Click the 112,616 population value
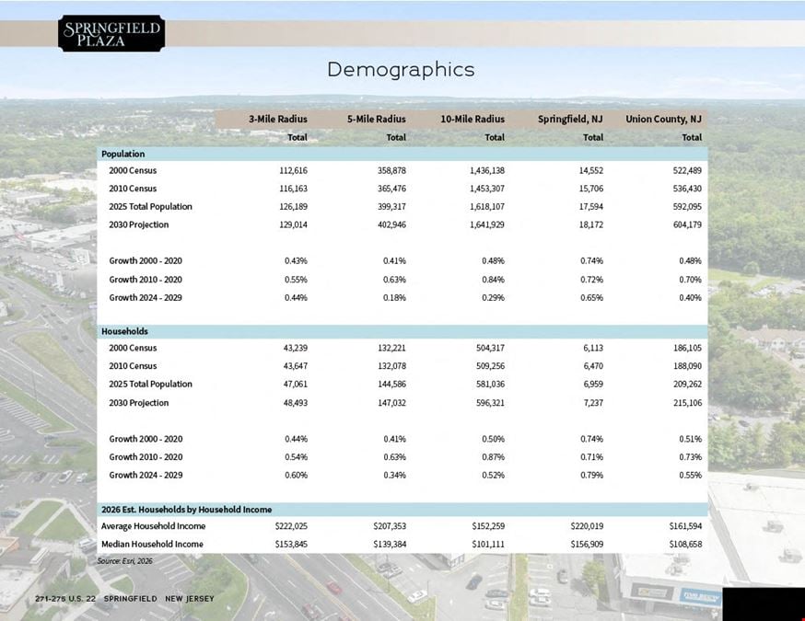 pos(293,171)
